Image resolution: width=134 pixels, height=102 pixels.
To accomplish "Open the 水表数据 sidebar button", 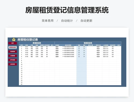I will (x=13, y=56).
